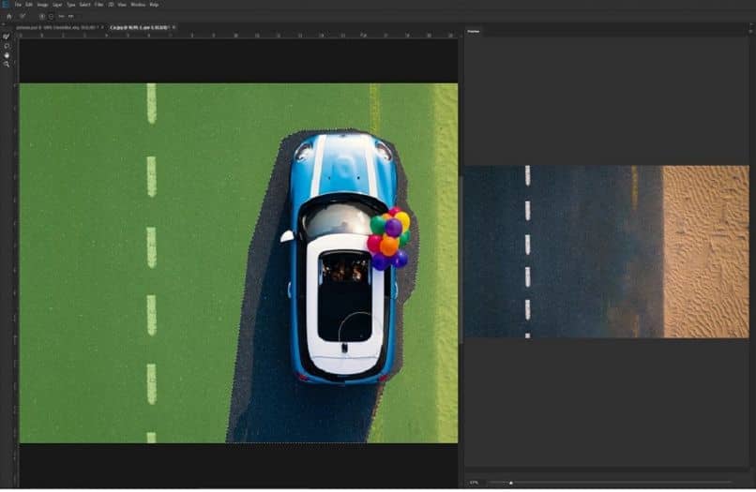Screen dimensions: 756x492
Task: Select the Lasso tool in toolbar
Action: (x=7, y=46)
